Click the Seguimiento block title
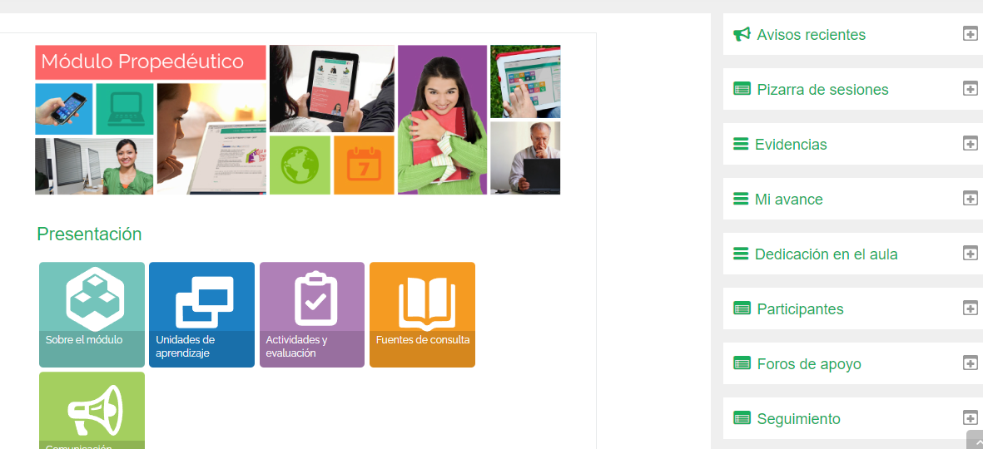This screenshot has width=983, height=449. [x=799, y=419]
